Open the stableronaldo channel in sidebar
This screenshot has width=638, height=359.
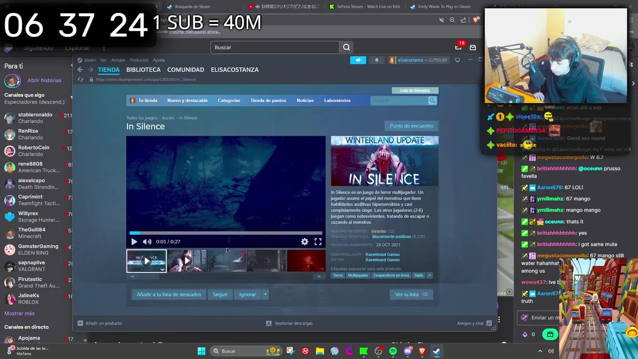(x=37, y=118)
